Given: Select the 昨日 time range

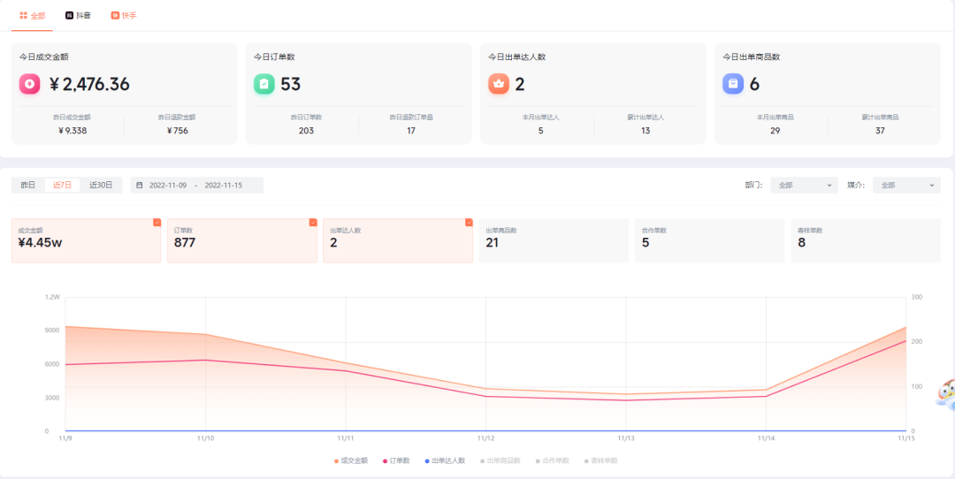Looking at the screenshot, I should 28,186.
